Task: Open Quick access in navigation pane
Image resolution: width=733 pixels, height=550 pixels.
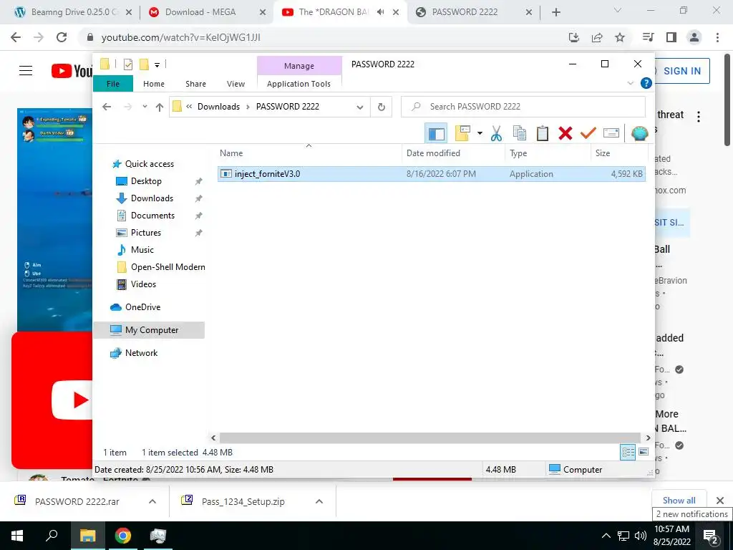Action: (x=149, y=164)
